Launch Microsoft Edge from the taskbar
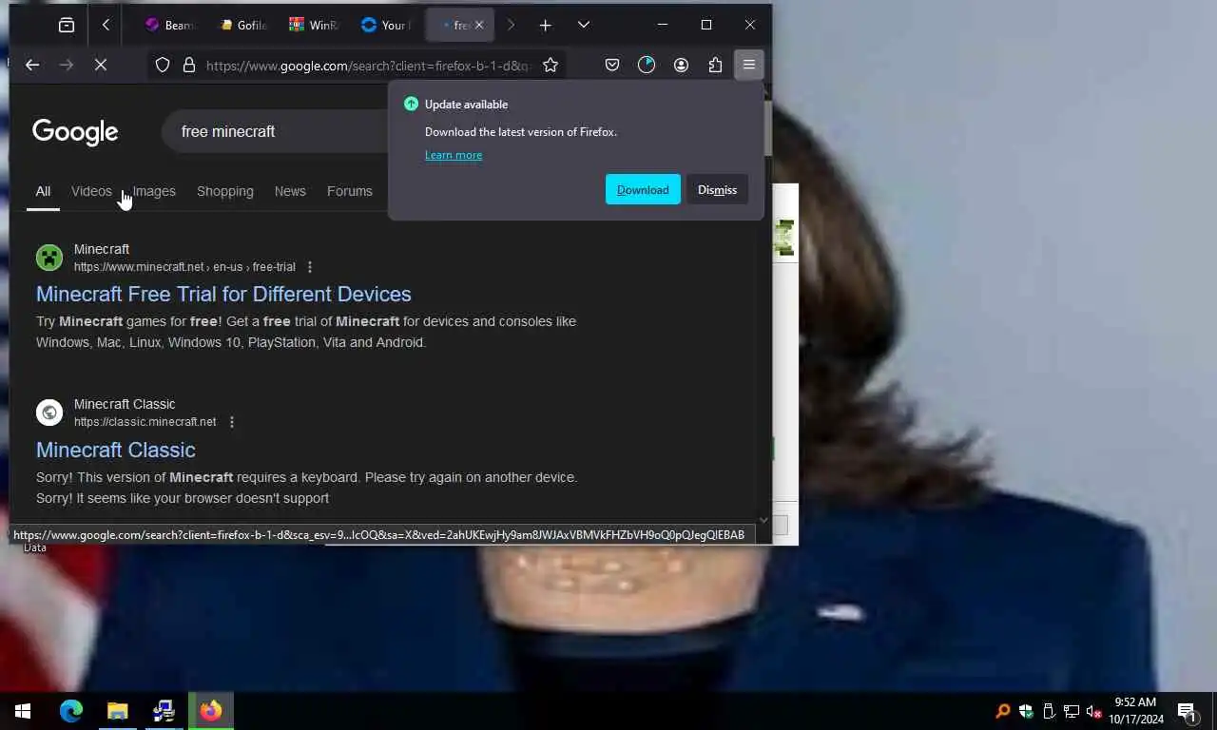1217x730 pixels. coord(71,711)
